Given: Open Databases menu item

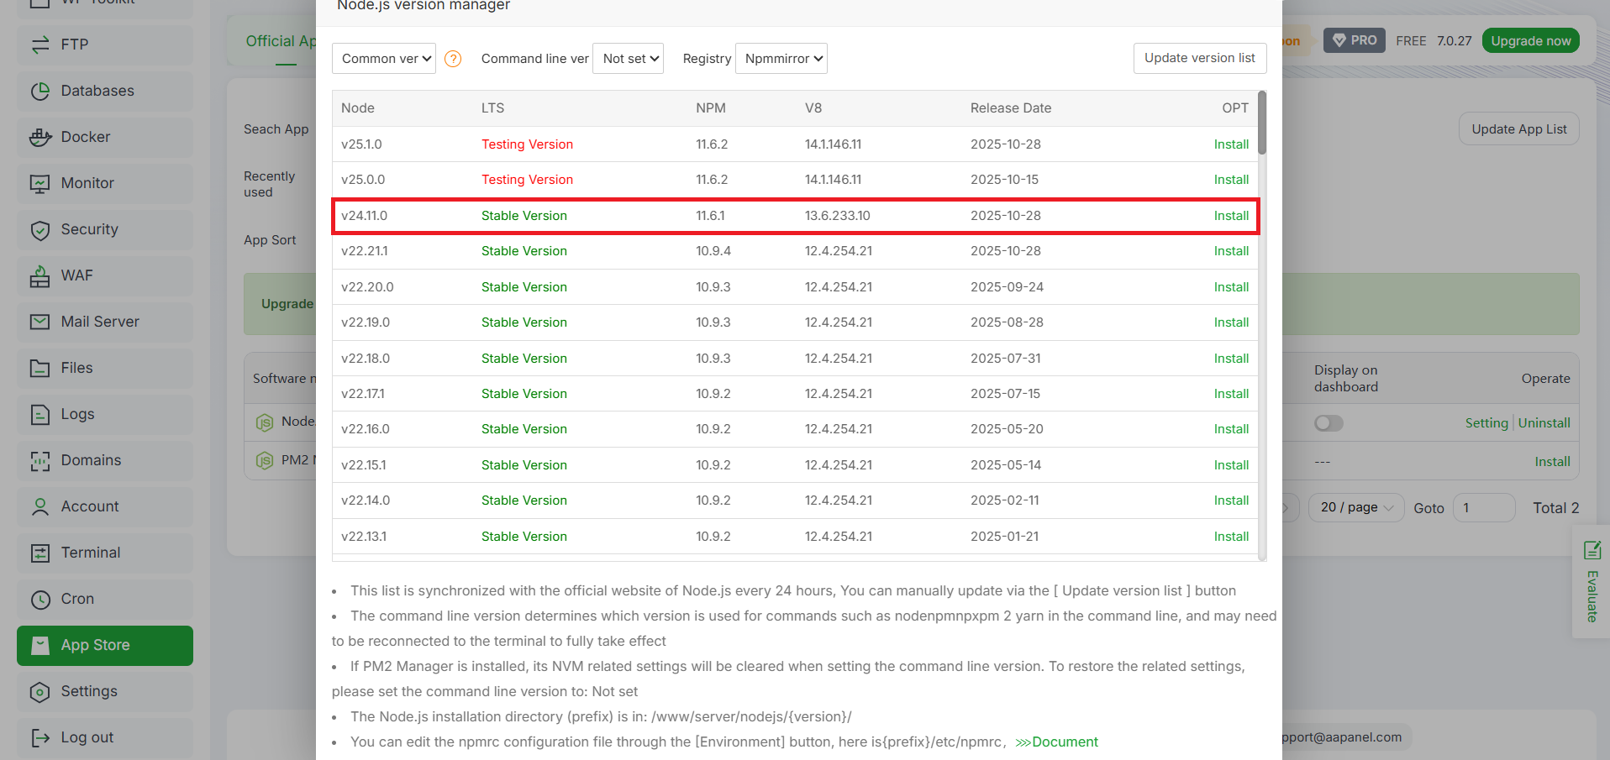Looking at the screenshot, I should click(x=105, y=91).
